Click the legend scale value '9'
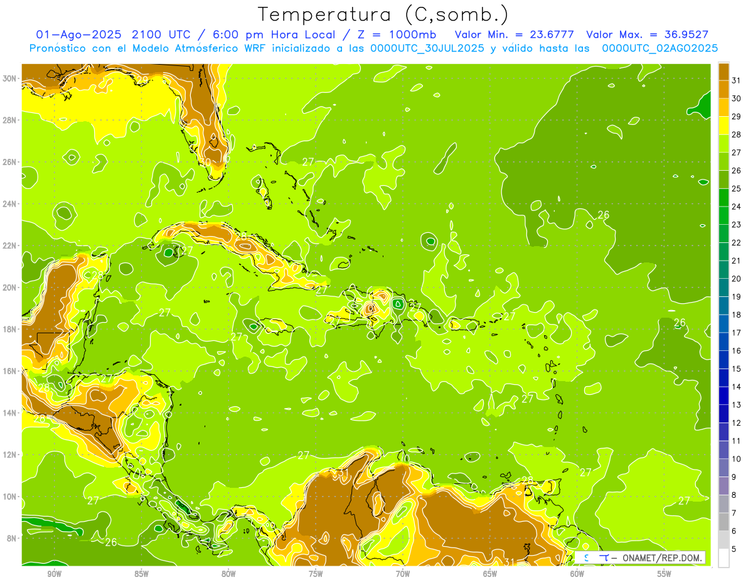The width and height of the screenshot is (753, 582). tap(735, 477)
